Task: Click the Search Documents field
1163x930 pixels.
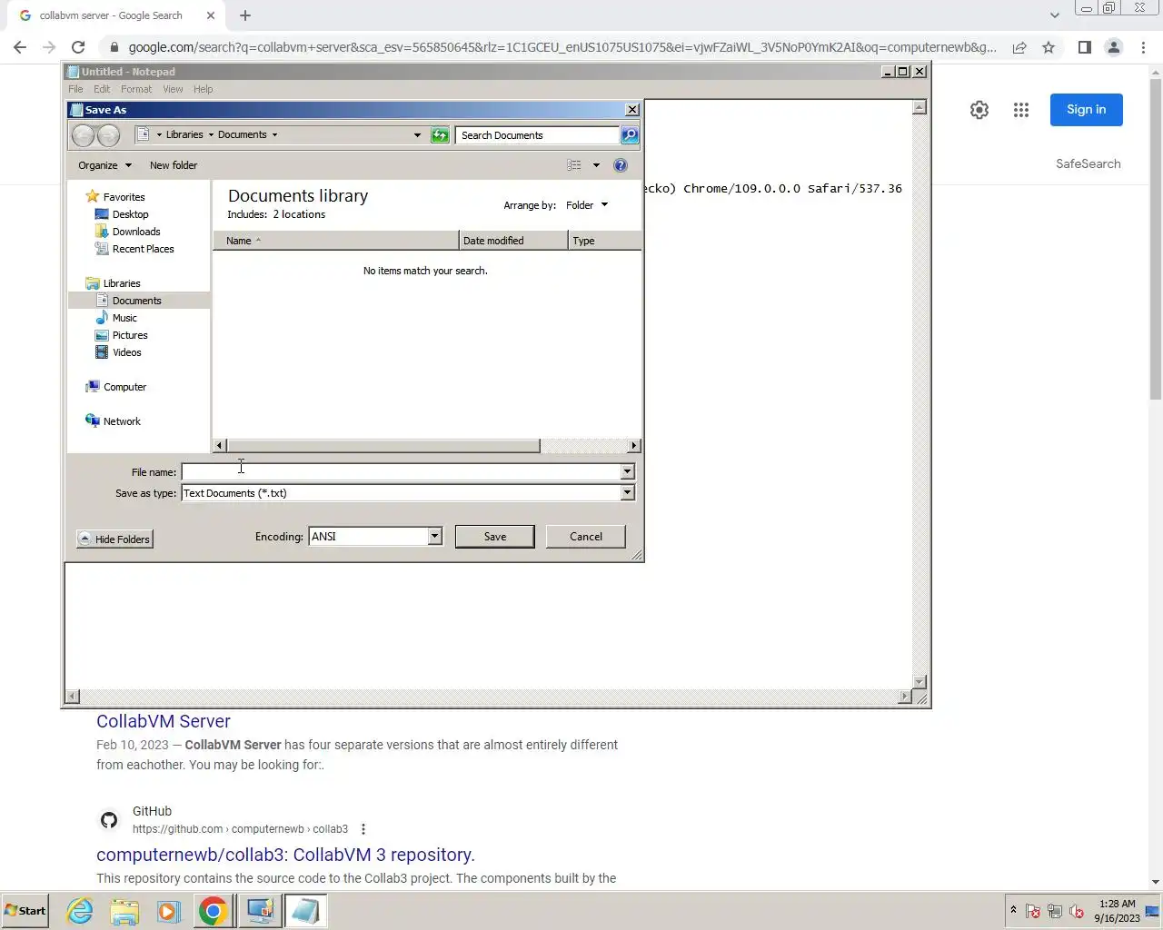Action: (x=537, y=135)
